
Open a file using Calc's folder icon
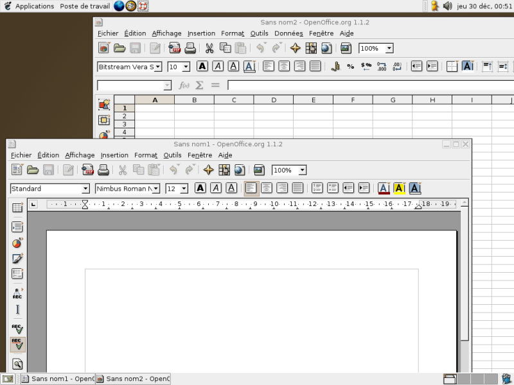(120, 48)
